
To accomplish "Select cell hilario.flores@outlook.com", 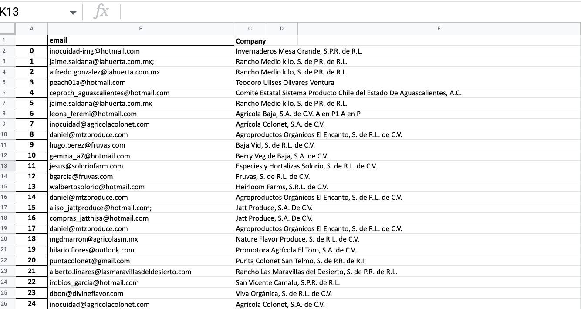I will [x=141, y=250].
